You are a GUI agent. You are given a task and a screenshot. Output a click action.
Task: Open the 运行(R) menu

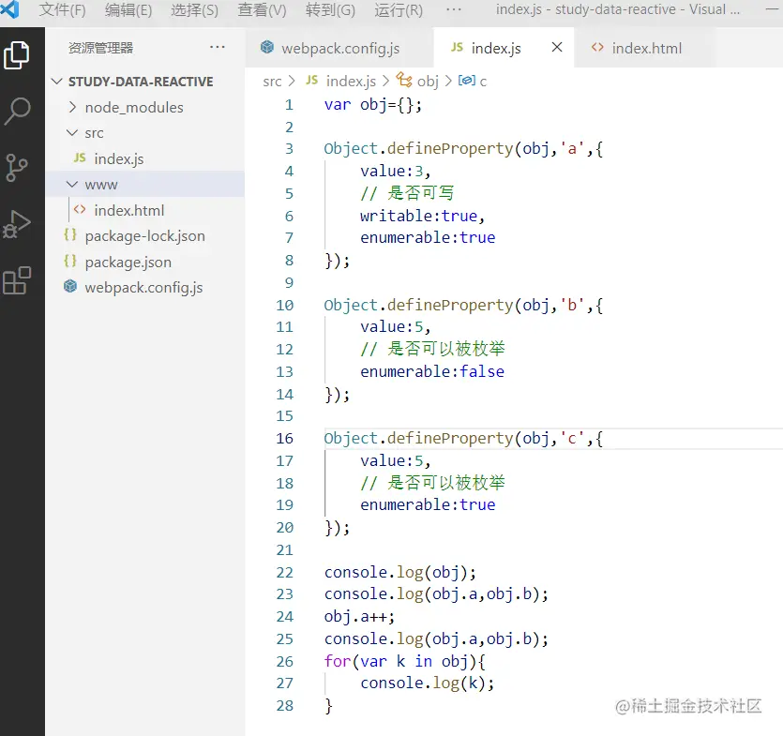tap(399, 10)
